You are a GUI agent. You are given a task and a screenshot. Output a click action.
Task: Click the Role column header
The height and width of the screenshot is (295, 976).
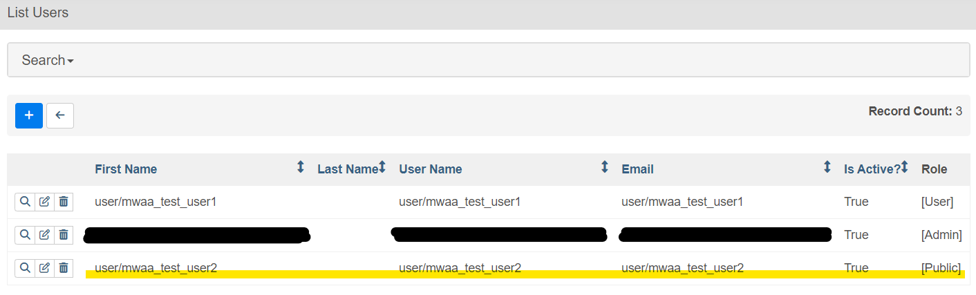(x=935, y=169)
